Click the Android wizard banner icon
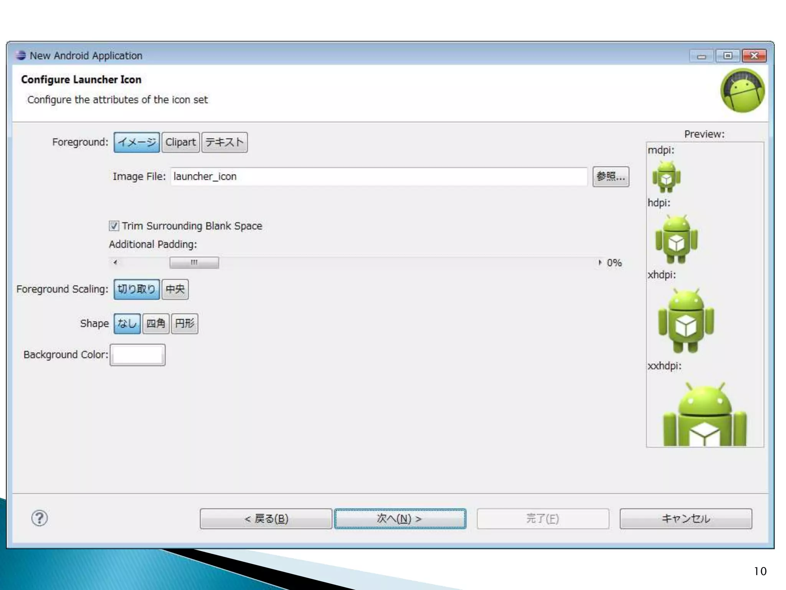 (x=742, y=91)
